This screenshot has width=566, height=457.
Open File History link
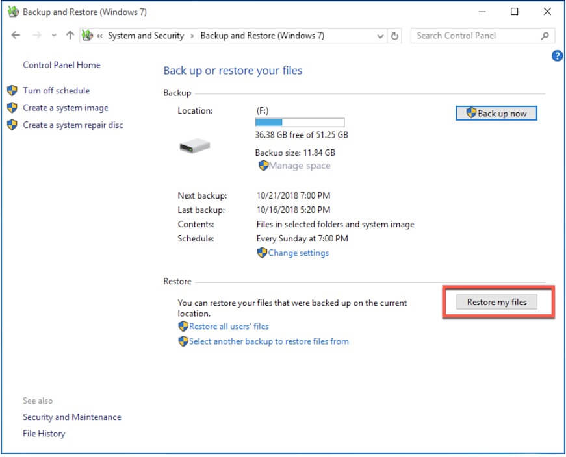click(x=44, y=434)
